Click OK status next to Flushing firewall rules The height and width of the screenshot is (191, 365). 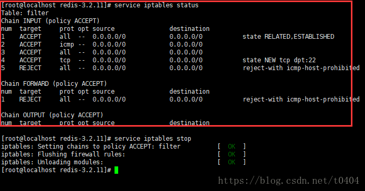click(232, 154)
